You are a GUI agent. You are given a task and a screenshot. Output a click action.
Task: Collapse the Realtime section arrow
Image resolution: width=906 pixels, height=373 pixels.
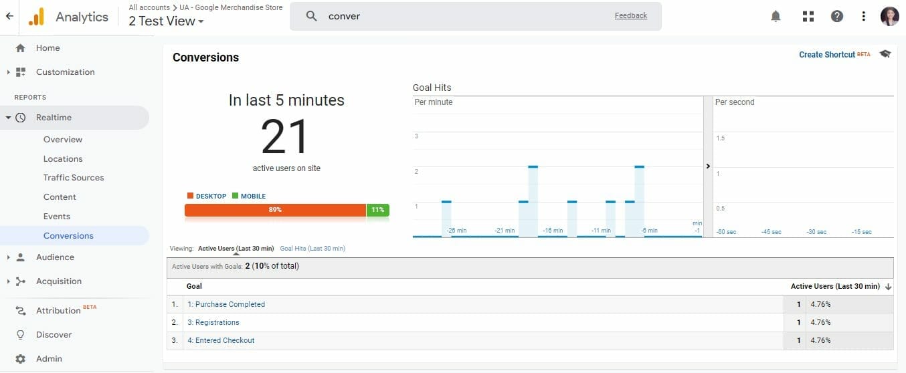tap(8, 118)
